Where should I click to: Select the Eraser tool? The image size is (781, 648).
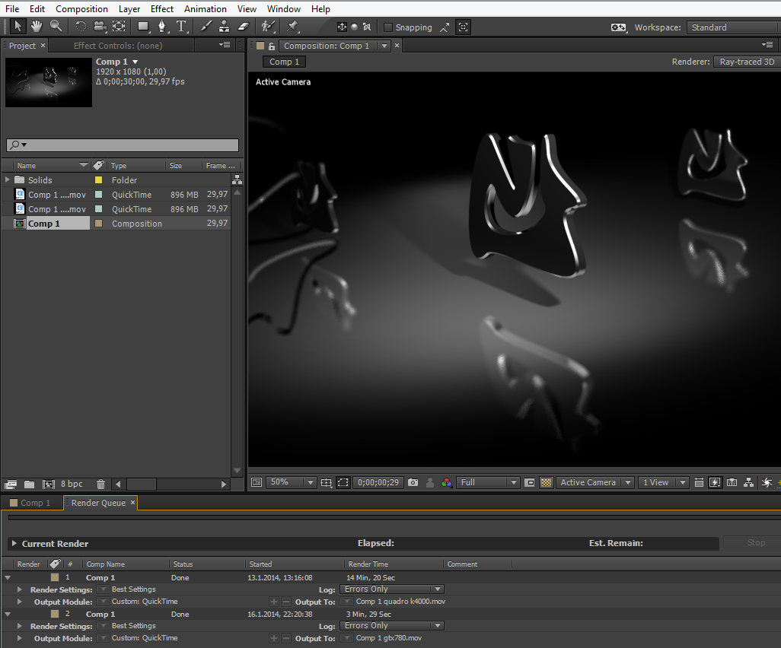[243, 27]
